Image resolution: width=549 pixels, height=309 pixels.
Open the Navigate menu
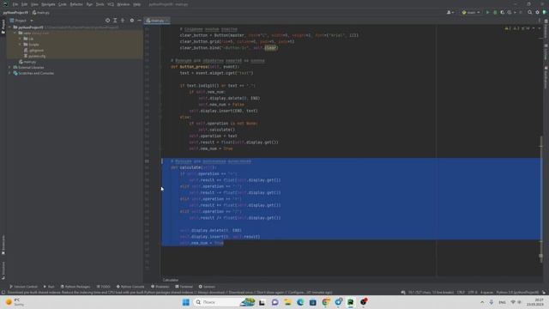point(48,4)
